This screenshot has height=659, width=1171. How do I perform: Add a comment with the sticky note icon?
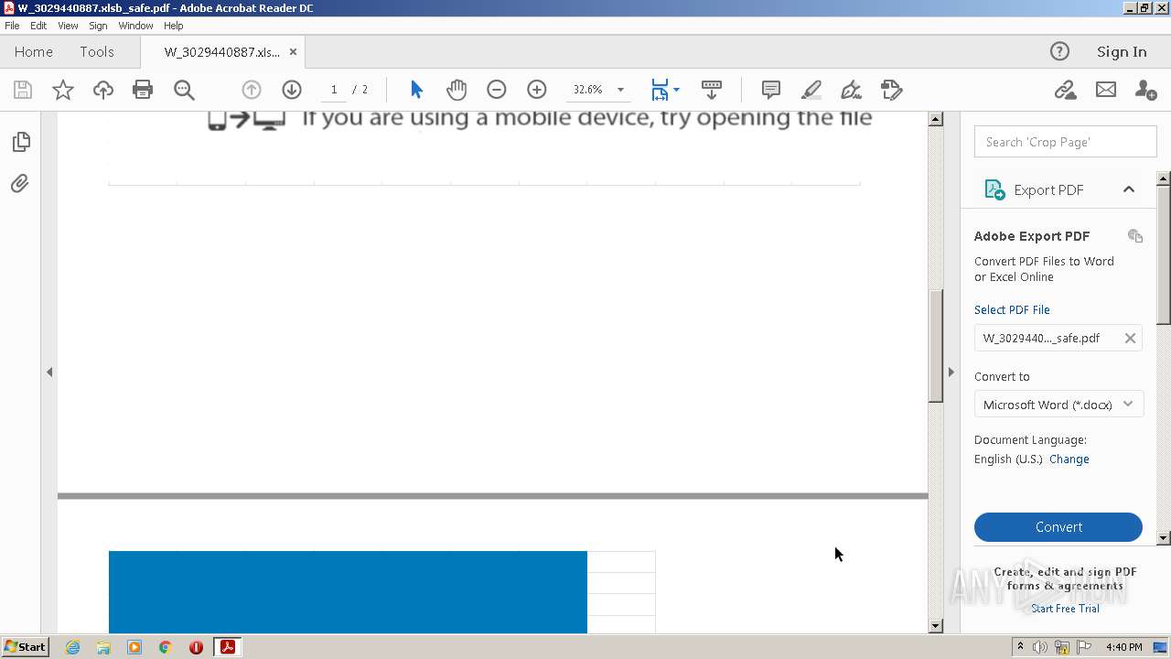coord(771,90)
